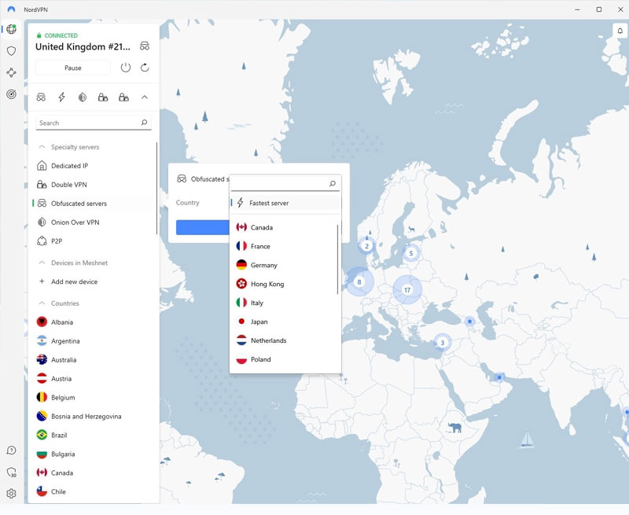Screen dimensions: 629x515
Task: Open the VPN map view globe icon
Action: click(x=11, y=29)
